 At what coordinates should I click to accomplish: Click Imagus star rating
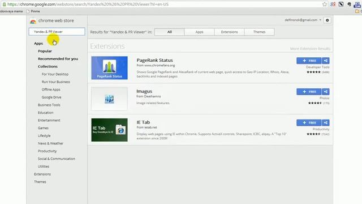click(315, 103)
